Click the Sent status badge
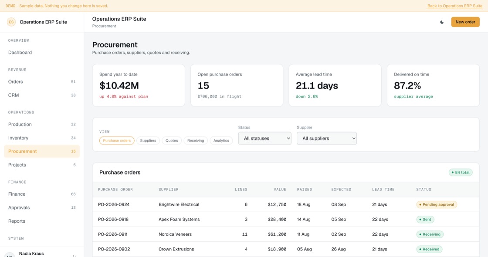This screenshot has height=257, width=488. click(425, 220)
